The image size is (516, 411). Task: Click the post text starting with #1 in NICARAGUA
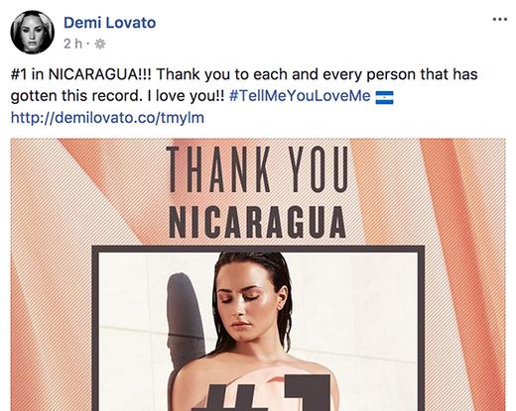click(x=244, y=85)
